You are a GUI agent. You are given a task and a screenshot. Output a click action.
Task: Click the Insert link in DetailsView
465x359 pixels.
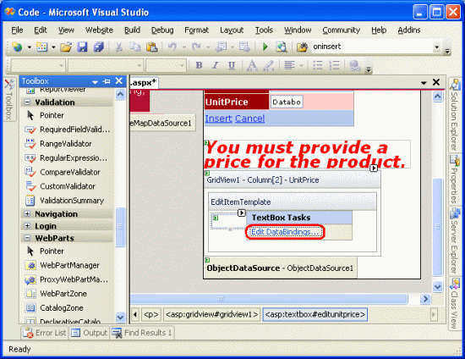(219, 119)
